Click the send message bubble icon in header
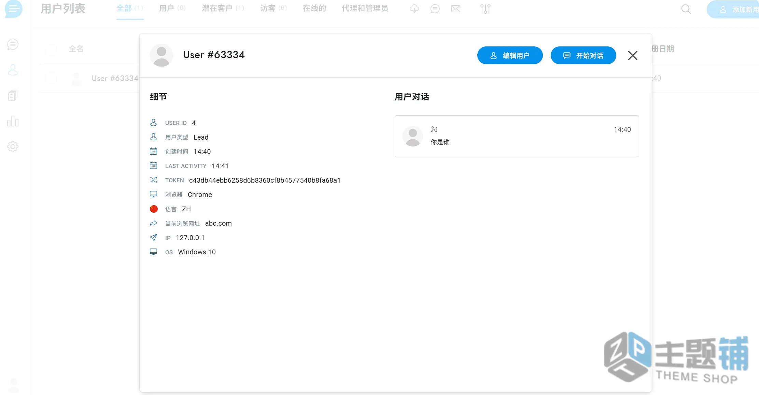759x395 pixels. [435, 9]
